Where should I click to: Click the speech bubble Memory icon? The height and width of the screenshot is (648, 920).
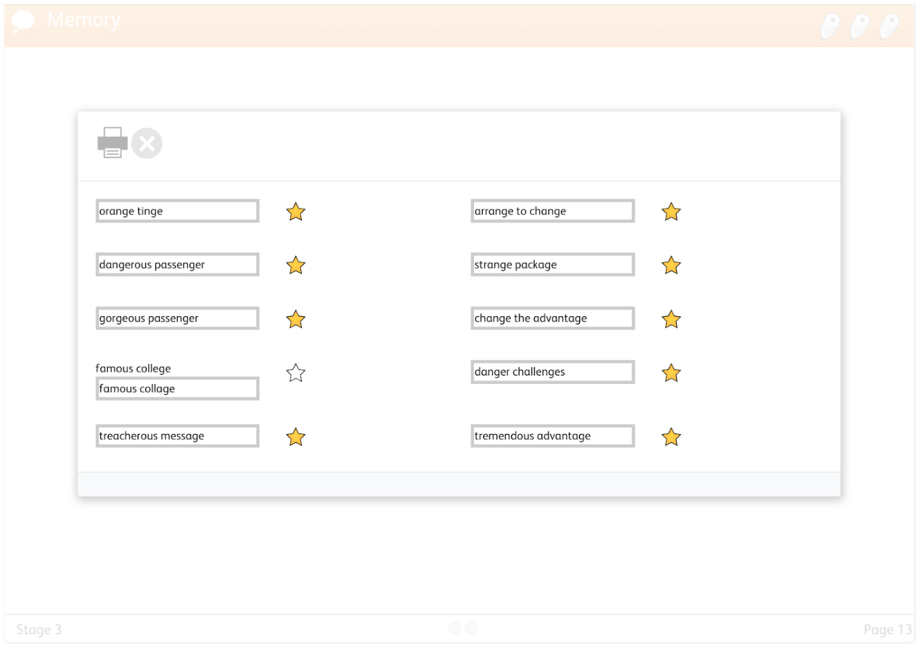(x=23, y=21)
